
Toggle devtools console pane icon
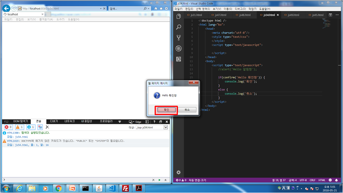147,122
